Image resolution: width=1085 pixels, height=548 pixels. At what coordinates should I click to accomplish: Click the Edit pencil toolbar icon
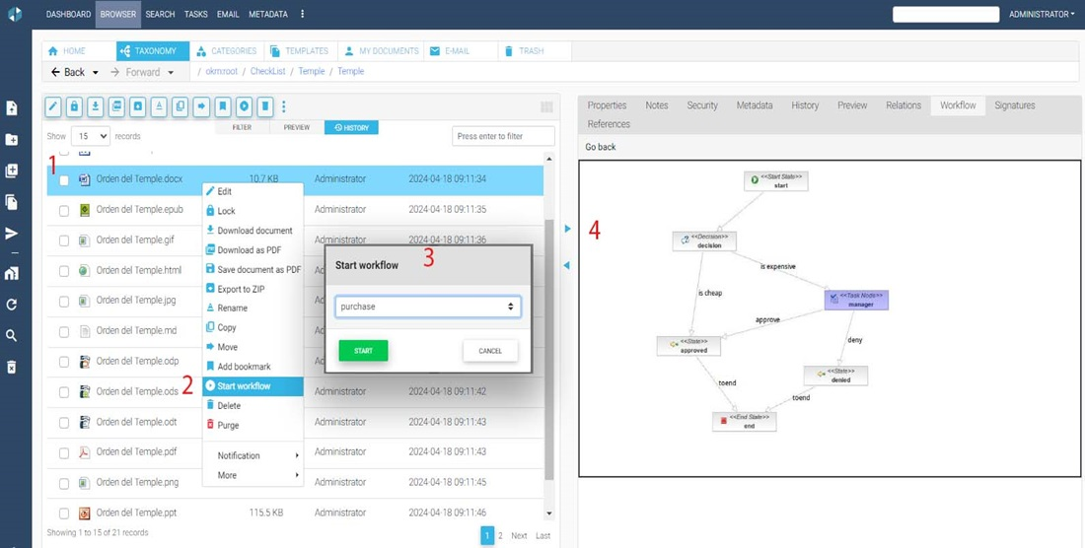53,106
